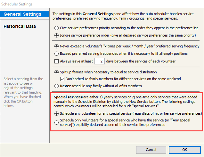Viewport: 204px width, 157px height.
Task: Click the sidebar help instructions text
Action: 24,92
